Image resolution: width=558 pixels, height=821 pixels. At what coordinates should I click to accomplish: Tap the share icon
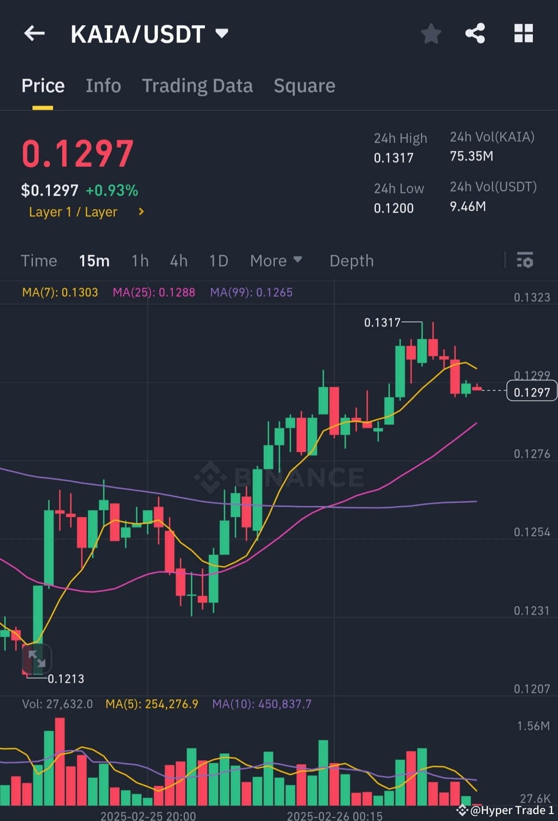tap(475, 32)
